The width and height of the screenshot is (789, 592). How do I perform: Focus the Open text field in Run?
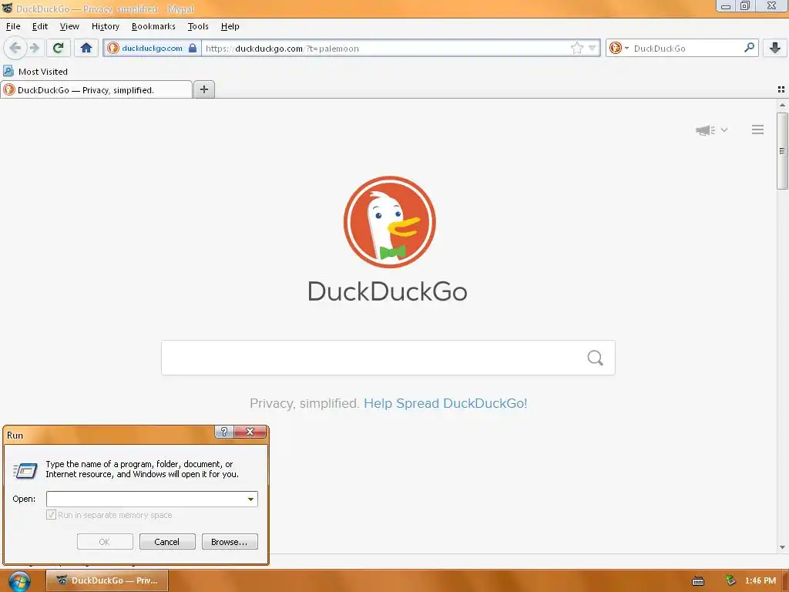click(x=146, y=499)
